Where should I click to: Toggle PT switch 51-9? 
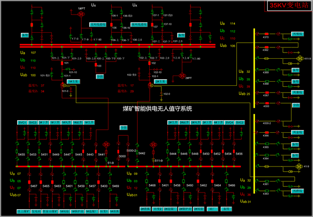tap(106, 159)
